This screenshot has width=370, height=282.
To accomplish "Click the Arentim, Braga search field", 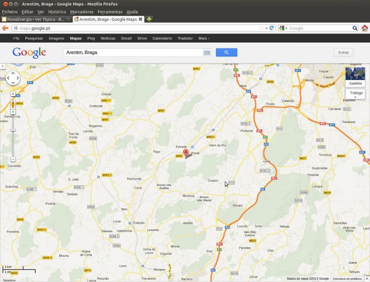I will coord(133,52).
